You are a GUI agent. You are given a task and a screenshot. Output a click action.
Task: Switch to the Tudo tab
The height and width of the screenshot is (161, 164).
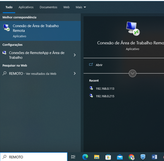click(x=9, y=7)
